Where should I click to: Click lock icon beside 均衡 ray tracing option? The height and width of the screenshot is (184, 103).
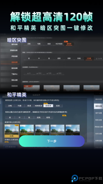coord(47,73)
